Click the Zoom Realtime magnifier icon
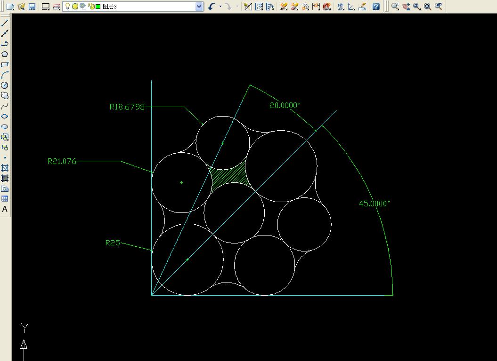The image size is (497, 361). (395, 6)
